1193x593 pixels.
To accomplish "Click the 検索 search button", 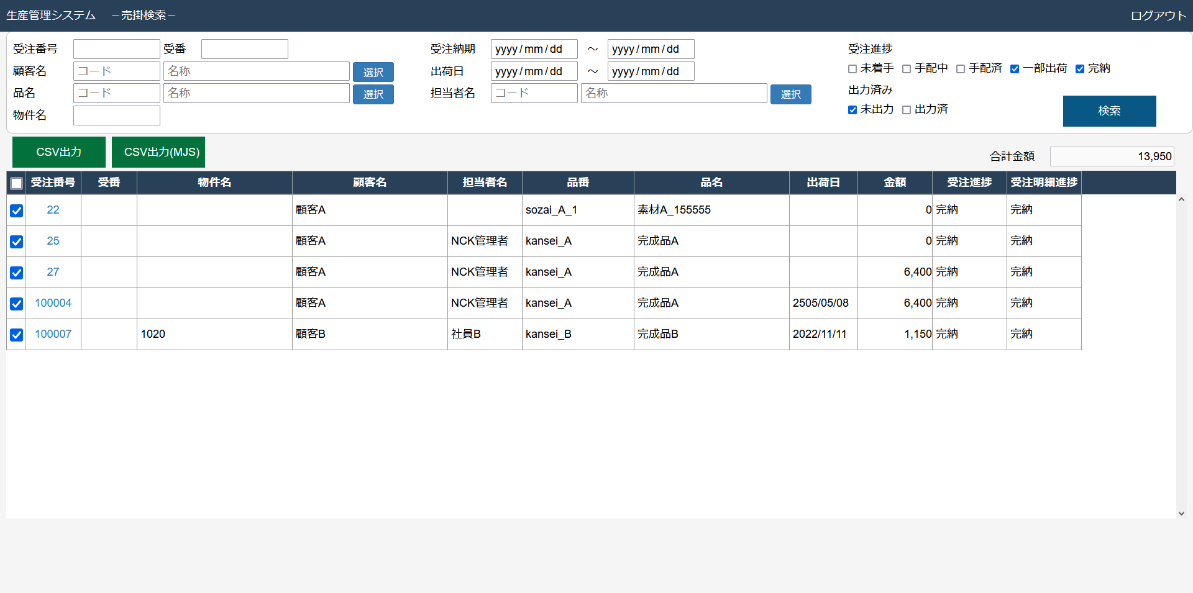I will (x=1109, y=111).
